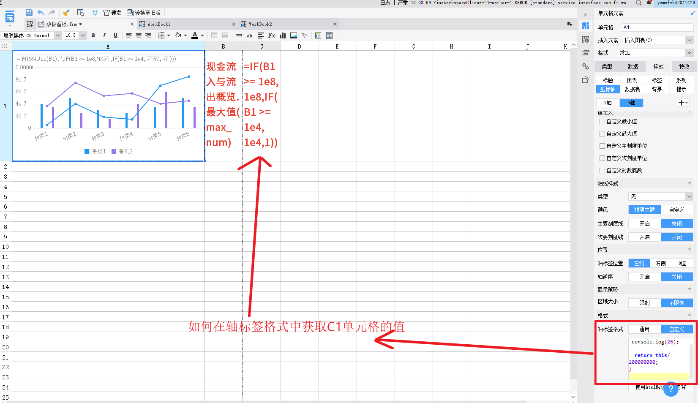This screenshot has height=403, width=698.
Task: Switch to the X轴 tab
Action: pyautogui.click(x=608, y=103)
